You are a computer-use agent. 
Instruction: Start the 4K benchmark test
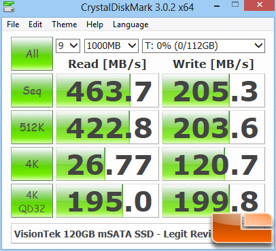coord(32,164)
